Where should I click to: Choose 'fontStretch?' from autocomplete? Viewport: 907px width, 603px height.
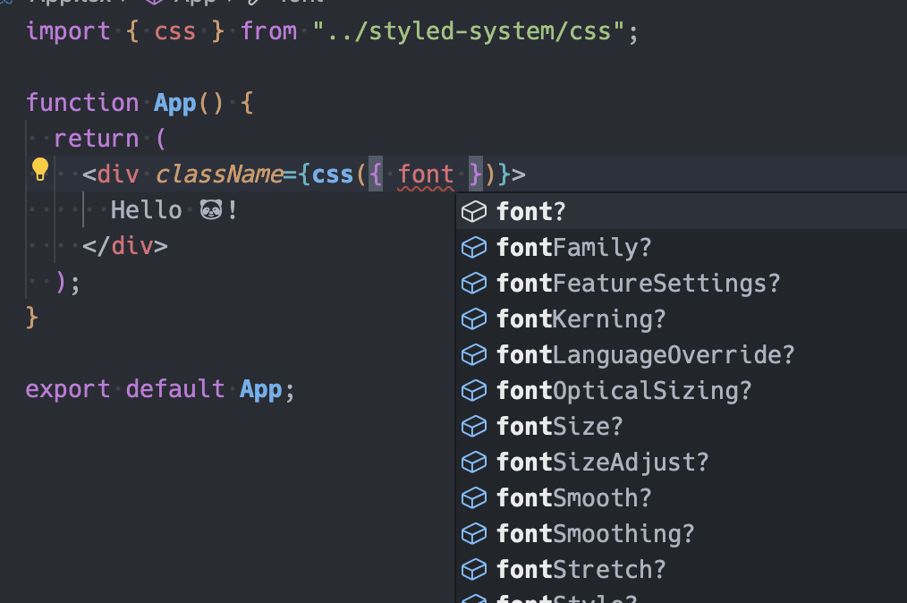coord(682,570)
